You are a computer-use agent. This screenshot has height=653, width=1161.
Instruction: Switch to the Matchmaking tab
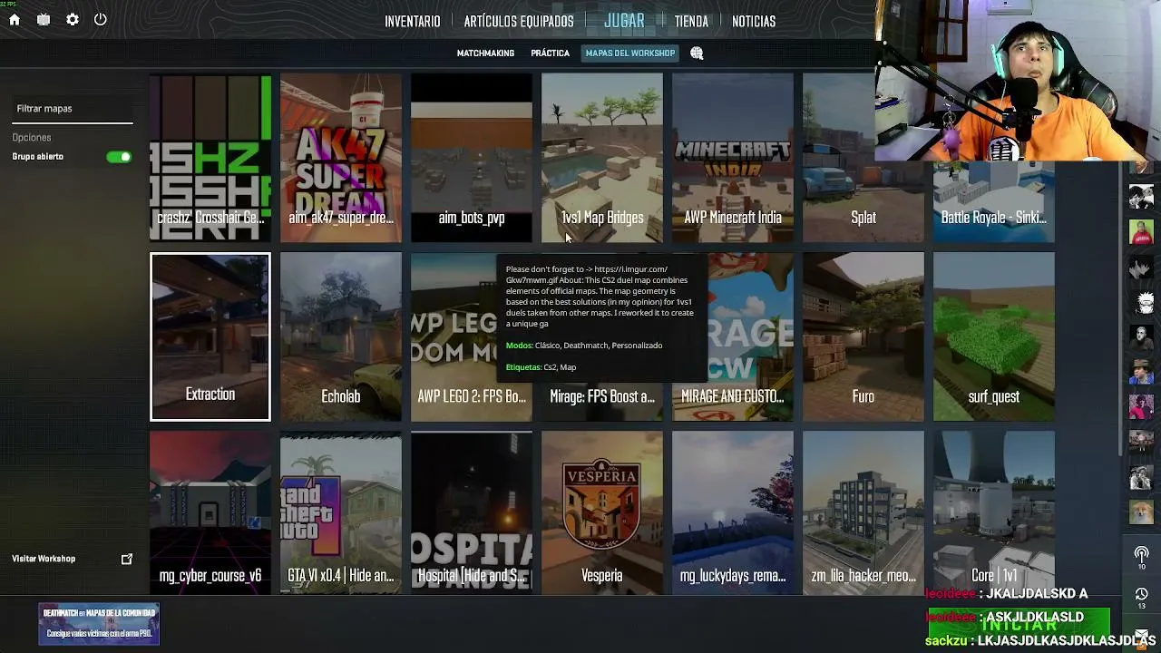[485, 54]
